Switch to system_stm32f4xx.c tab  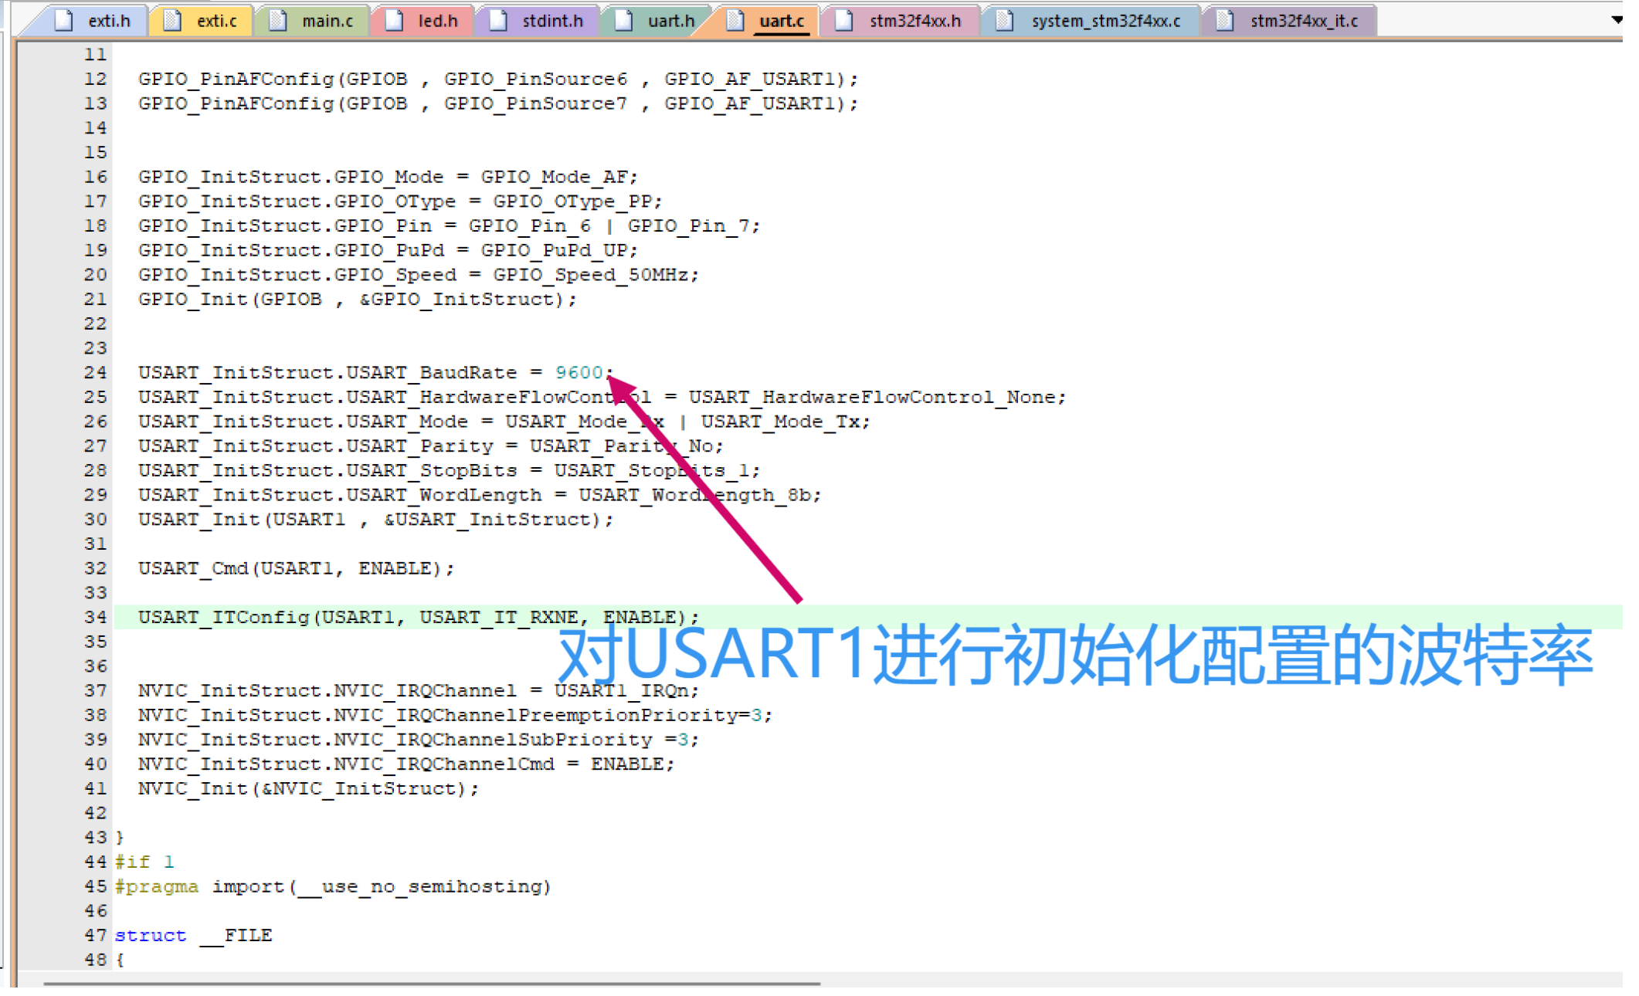(x=1091, y=21)
